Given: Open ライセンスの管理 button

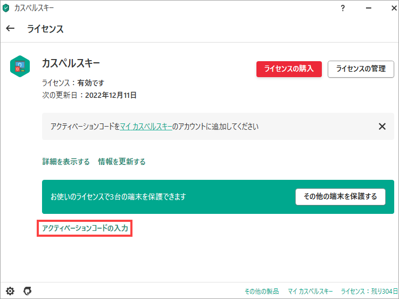Looking at the screenshot, I should [x=361, y=69].
